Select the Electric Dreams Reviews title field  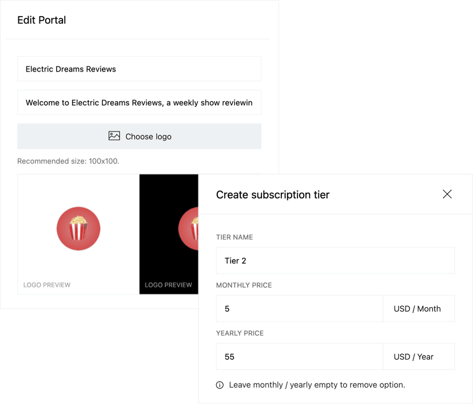pos(139,69)
